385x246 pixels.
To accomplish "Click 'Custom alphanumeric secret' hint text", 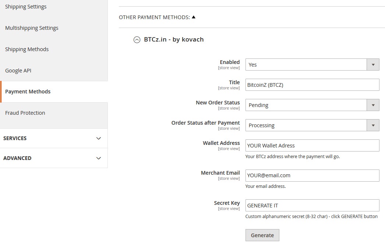I will pyautogui.click(x=311, y=217).
